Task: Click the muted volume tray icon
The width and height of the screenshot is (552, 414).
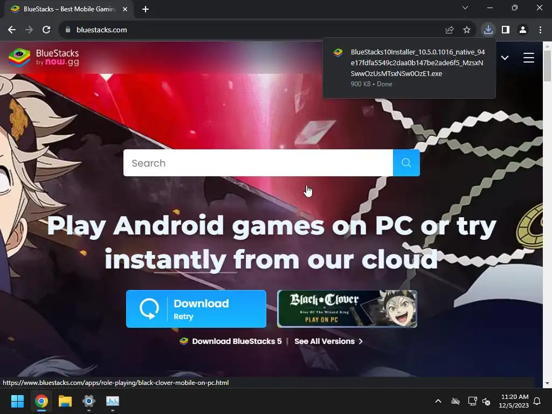Action: [486, 401]
